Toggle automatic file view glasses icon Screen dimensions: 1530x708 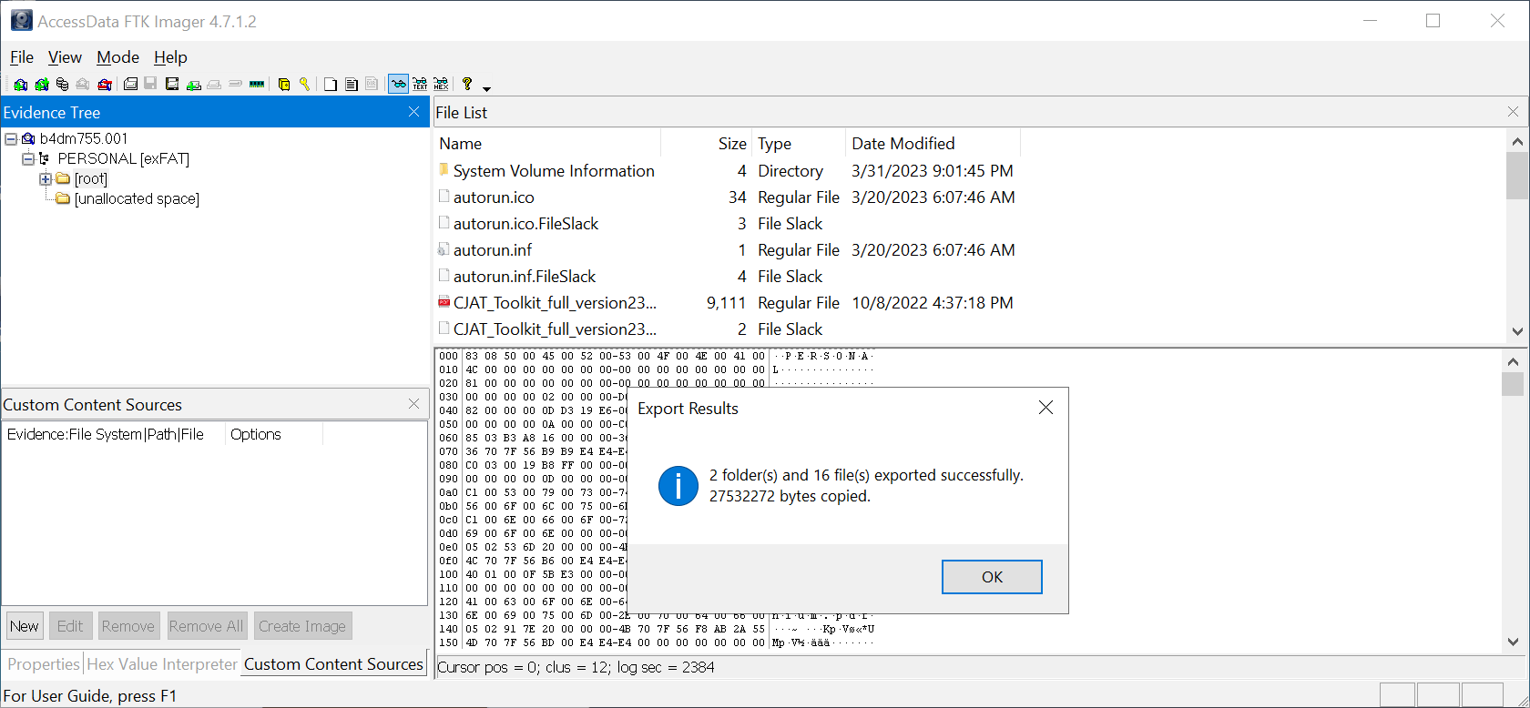point(398,85)
